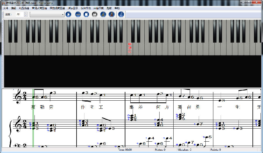
Task: Toggle the red metronome icon
Action: tap(112, 14)
